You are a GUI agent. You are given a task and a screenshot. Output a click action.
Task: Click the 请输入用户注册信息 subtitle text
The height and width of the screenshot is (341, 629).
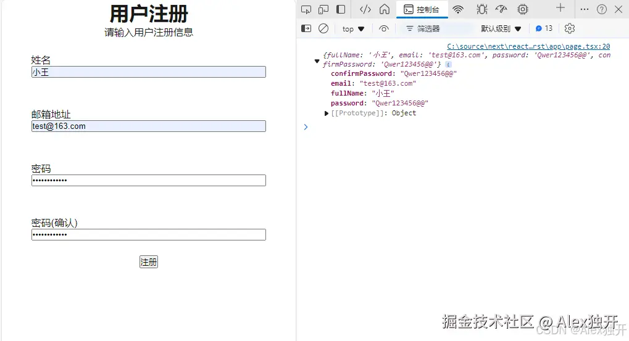(149, 33)
